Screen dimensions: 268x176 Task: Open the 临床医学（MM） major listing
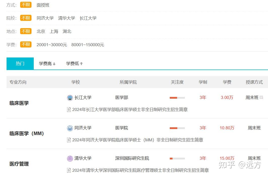click(x=27, y=133)
